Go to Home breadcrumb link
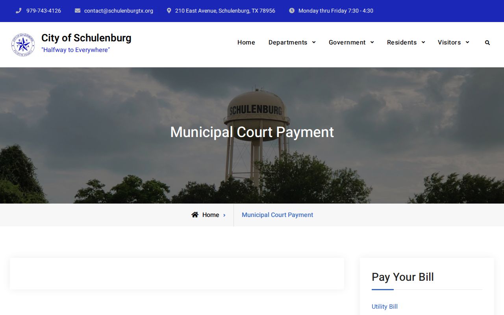 coord(211,215)
